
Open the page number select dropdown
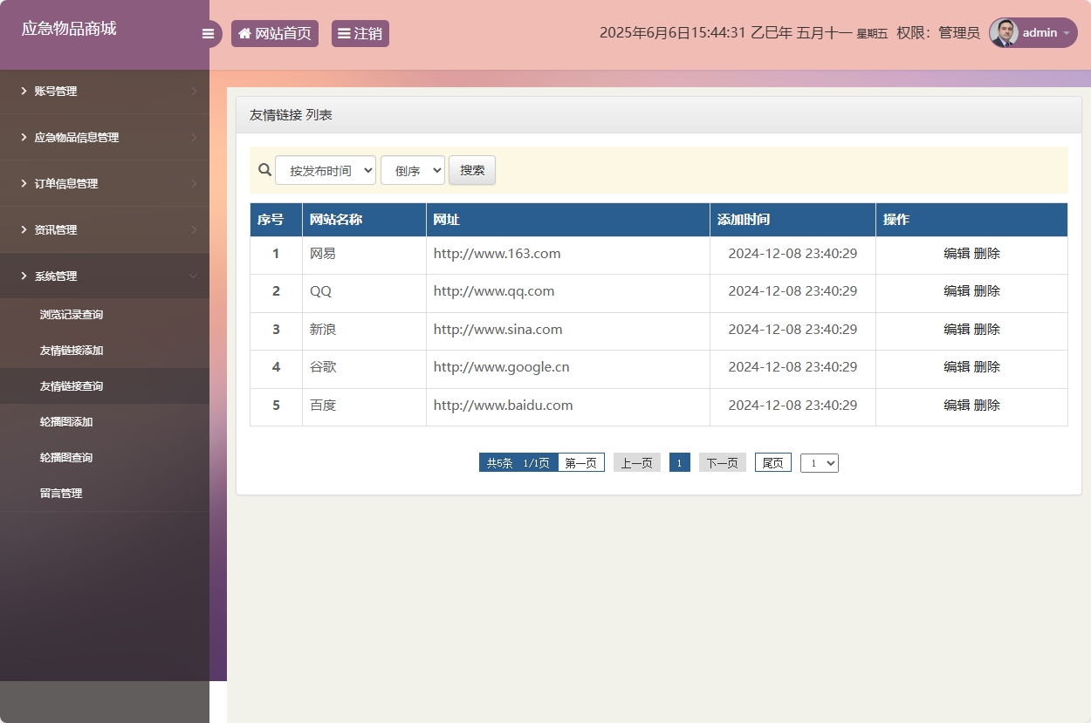[x=819, y=463]
